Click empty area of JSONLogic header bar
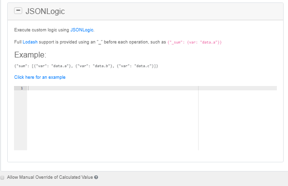The height and width of the screenshot is (186, 288). [173, 12]
